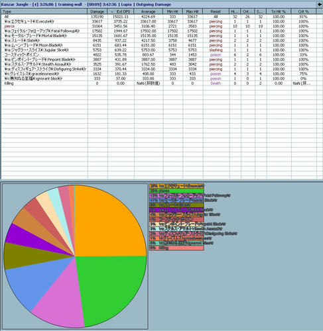This screenshot has width=323, height=331.
Task: Select the Killing row
Action: pyautogui.click(x=159, y=83)
